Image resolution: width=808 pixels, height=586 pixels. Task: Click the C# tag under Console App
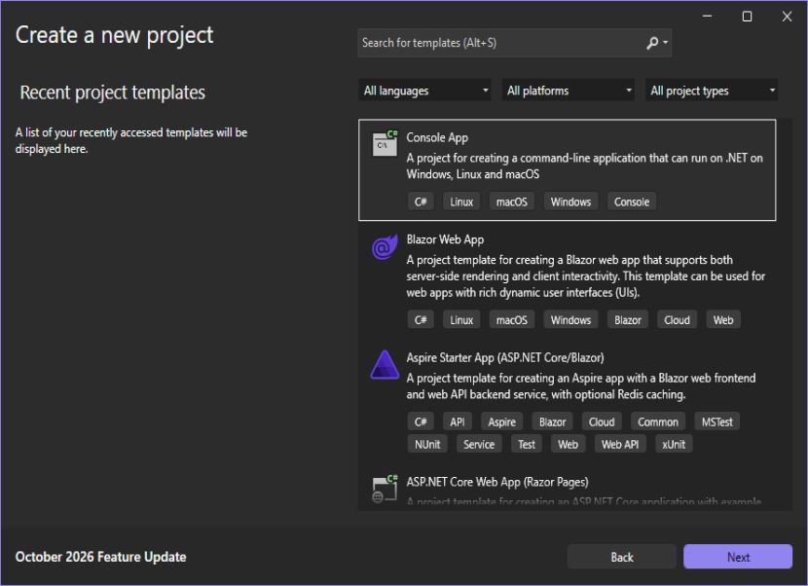421,202
